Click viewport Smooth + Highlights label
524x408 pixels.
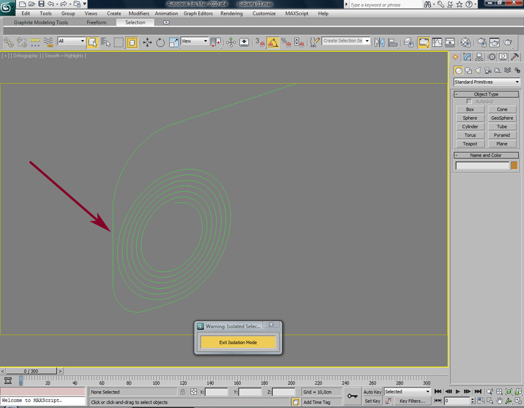(64, 56)
